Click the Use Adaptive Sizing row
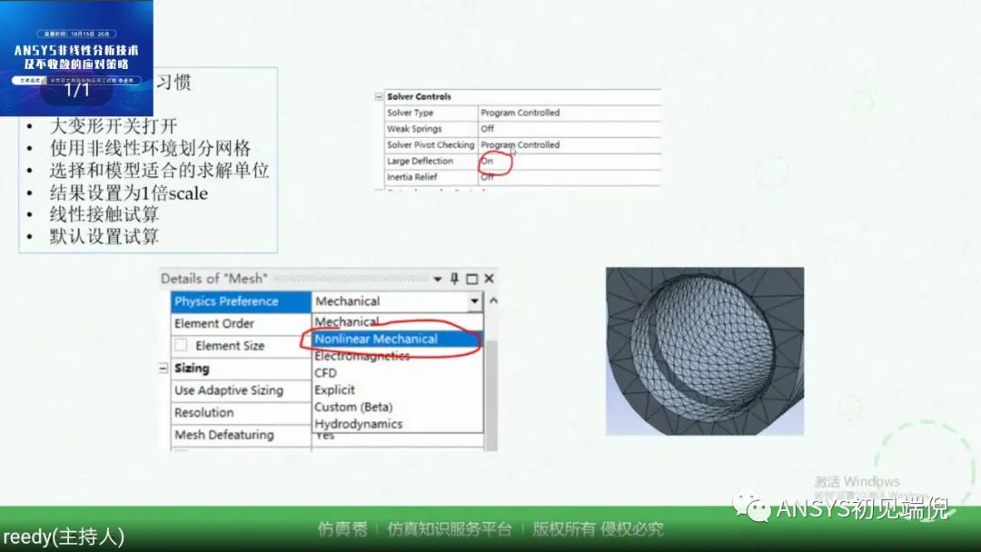Image resolution: width=981 pixels, height=552 pixels. point(241,390)
